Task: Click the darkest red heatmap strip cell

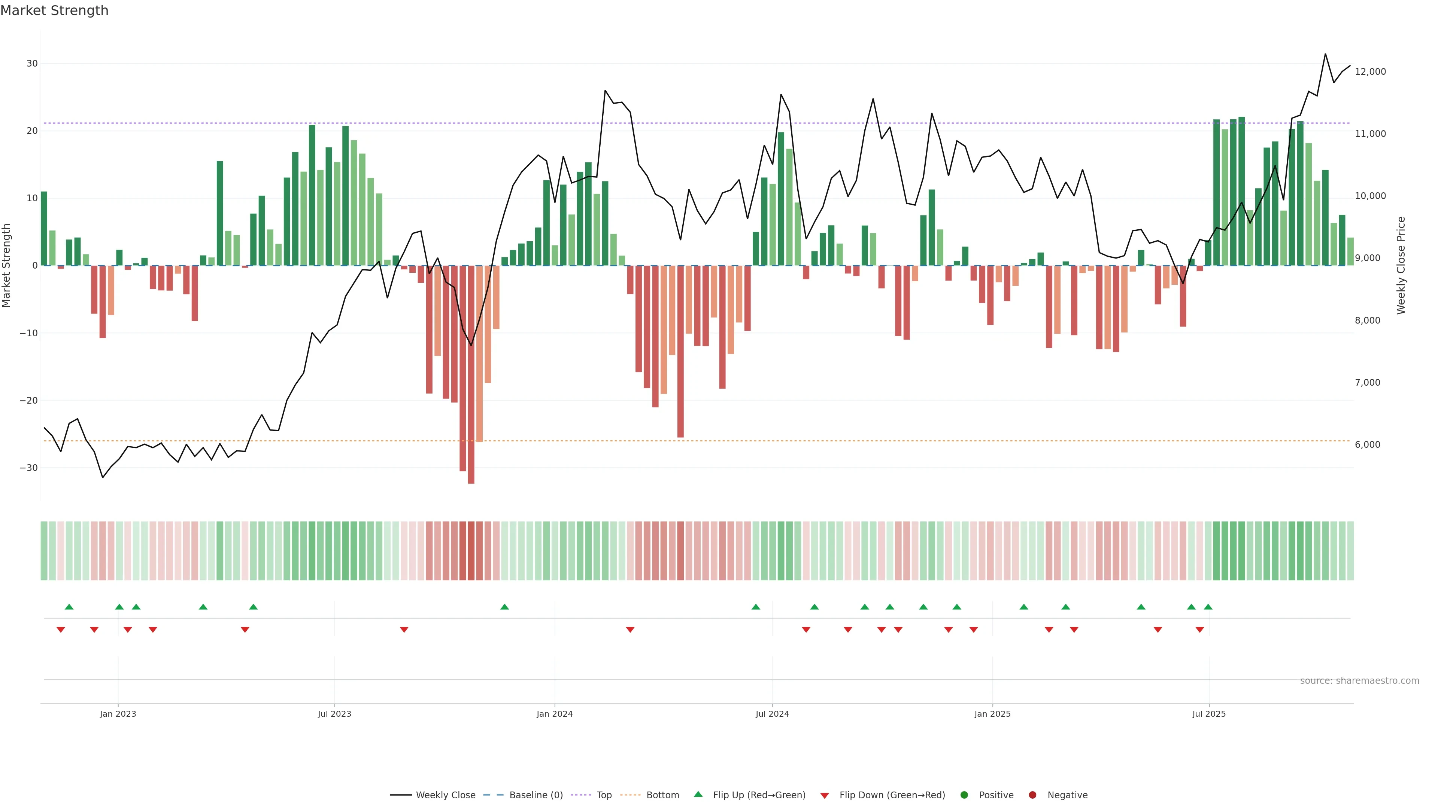Action: coord(471,550)
